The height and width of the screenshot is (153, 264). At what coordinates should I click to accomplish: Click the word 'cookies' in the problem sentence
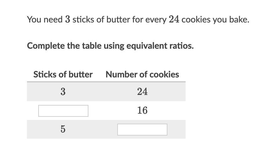click(x=196, y=19)
